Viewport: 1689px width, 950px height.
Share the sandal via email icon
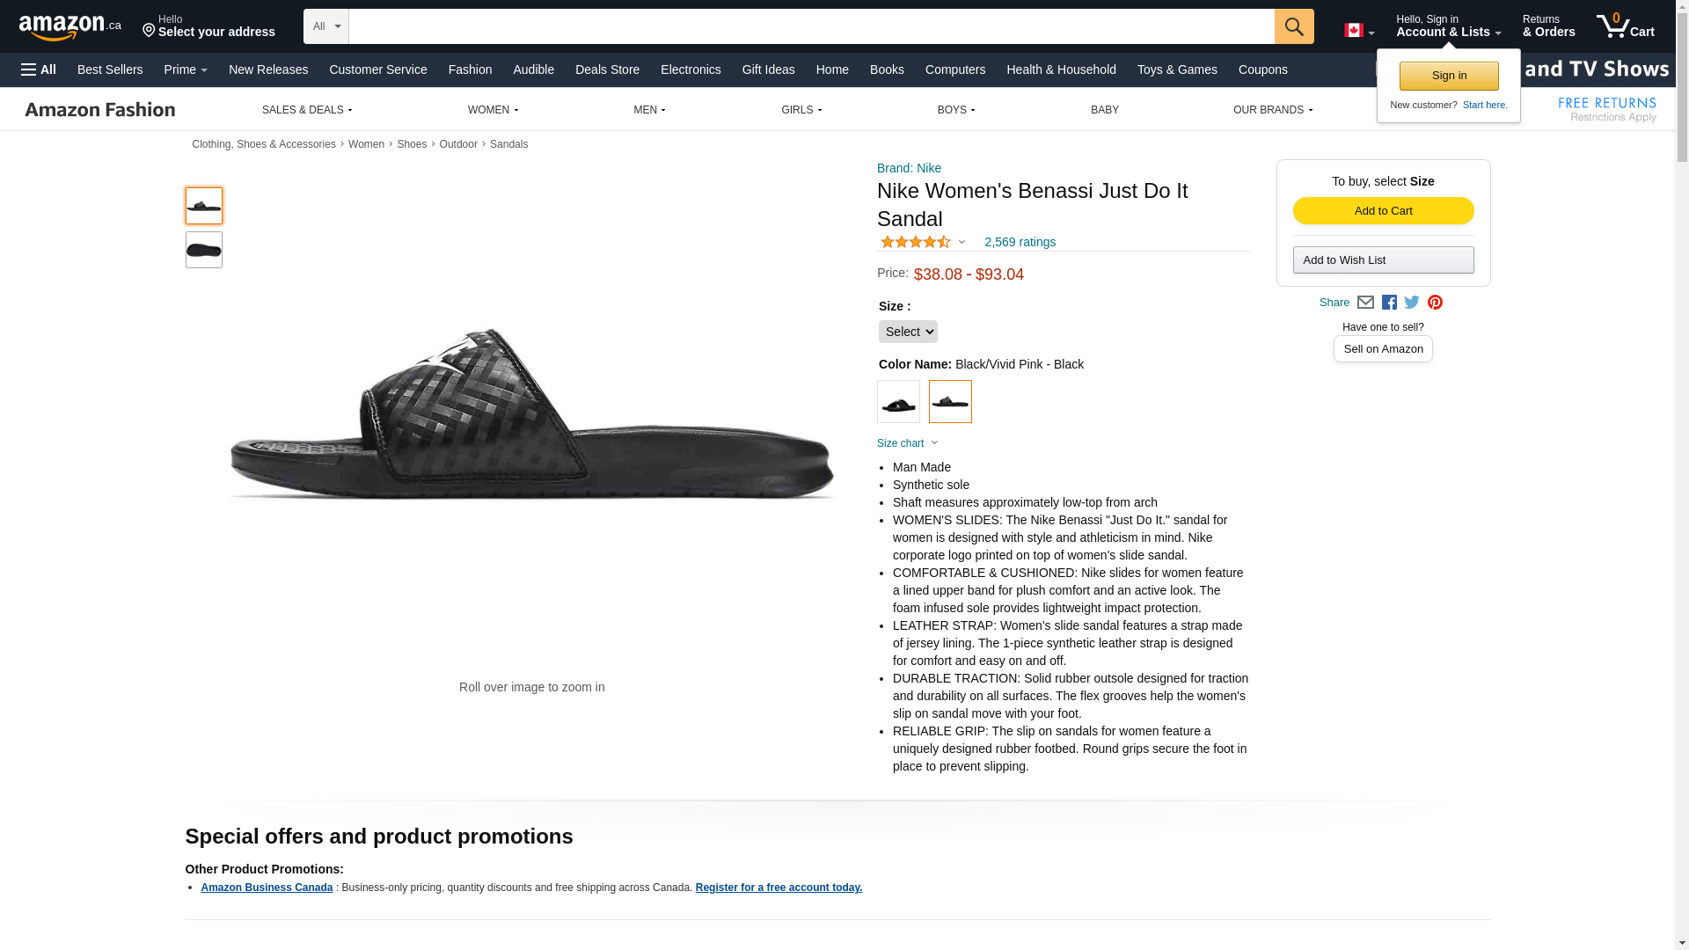1365,303
